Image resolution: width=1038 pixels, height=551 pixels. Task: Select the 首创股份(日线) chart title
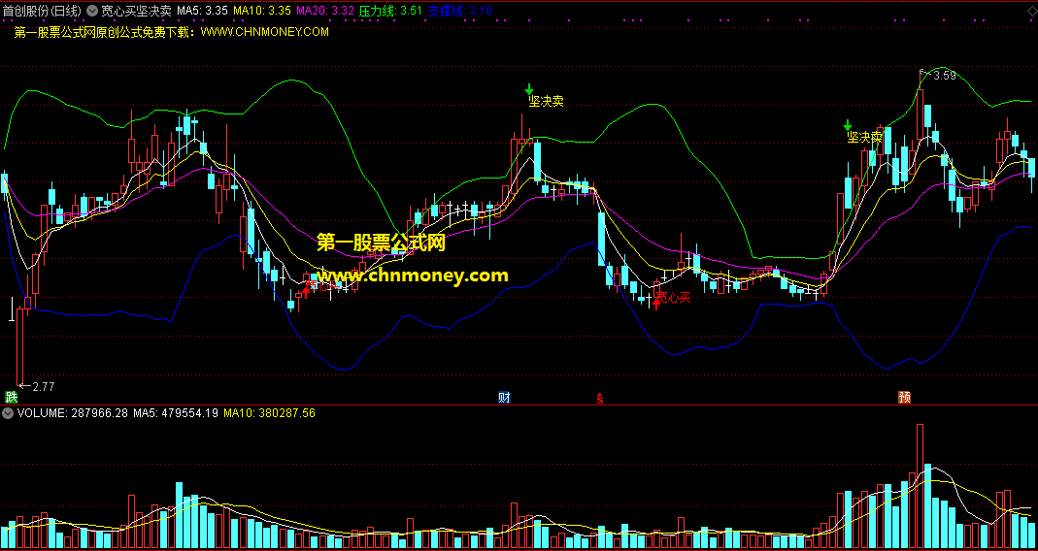43,12
